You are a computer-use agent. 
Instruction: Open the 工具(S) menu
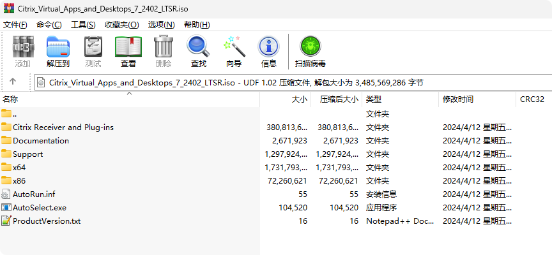click(83, 25)
